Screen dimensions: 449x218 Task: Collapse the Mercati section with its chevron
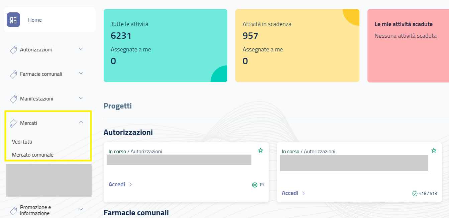(81, 123)
